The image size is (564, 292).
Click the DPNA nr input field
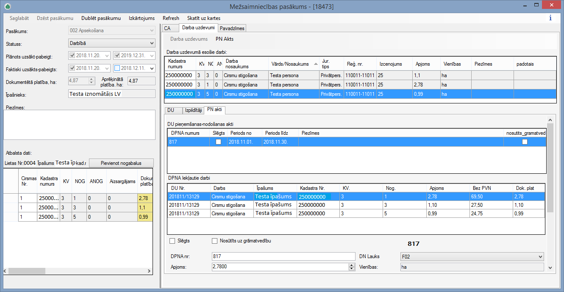tap(283, 256)
